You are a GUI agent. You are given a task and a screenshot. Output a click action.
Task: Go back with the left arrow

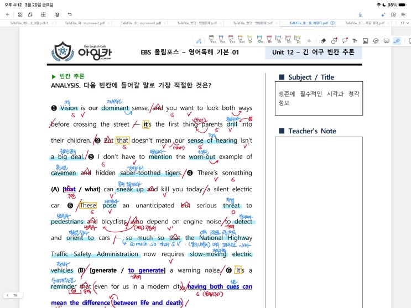tap(7, 14)
